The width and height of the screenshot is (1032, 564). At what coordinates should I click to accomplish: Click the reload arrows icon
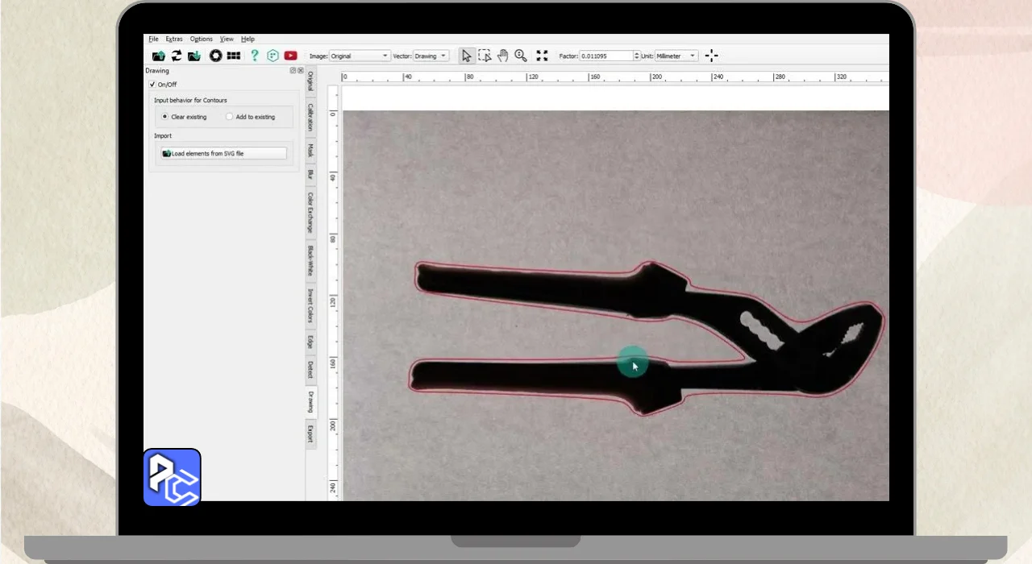click(177, 56)
